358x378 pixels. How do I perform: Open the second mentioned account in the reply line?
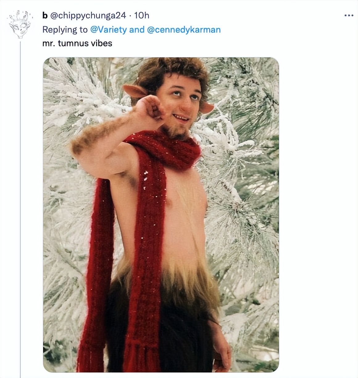pos(184,30)
